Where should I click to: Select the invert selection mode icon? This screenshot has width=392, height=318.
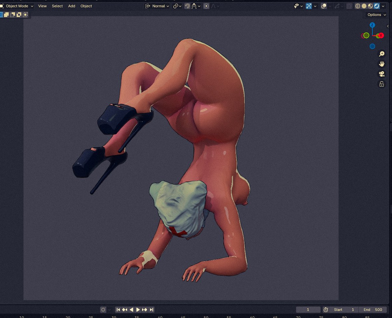point(19,15)
